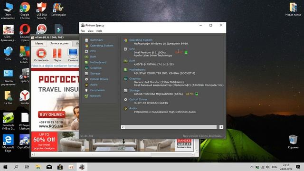This screenshot has width=304, height=171.
Task: Open La Yan folder on desktop
Action: coord(8,98)
